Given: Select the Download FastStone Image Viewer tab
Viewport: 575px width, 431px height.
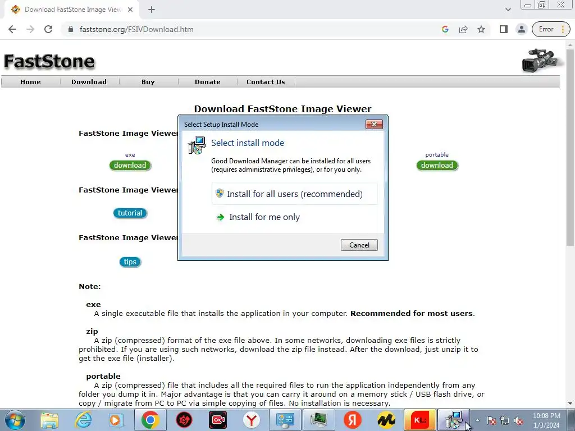Looking at the screenshot, I should 71,10.
